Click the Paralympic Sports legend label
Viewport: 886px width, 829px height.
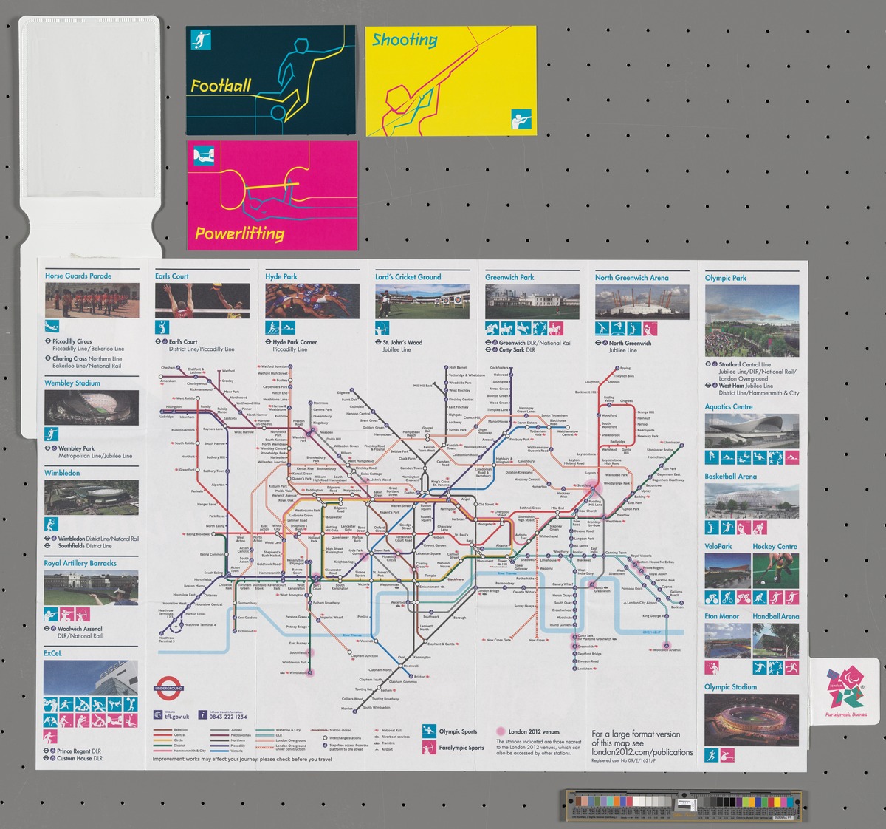[461, 747]
